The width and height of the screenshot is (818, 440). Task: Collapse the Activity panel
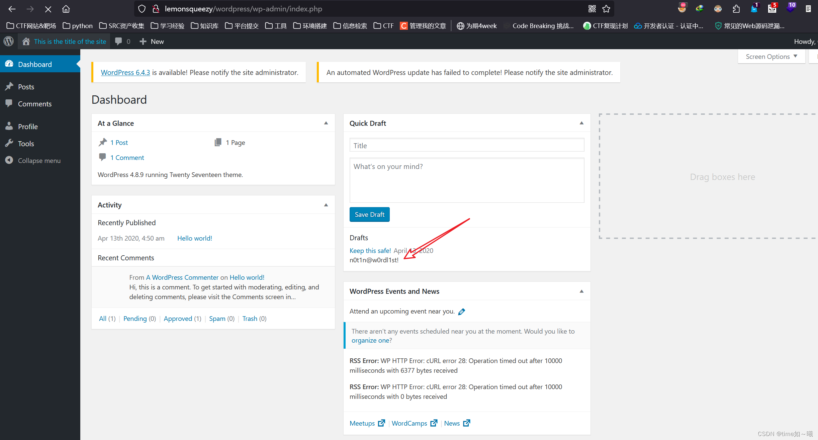pos(326,205)
